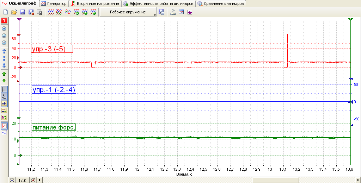Click the blue compress arrows icon
The image size is (361, 183).
click(x=4, y=58)
